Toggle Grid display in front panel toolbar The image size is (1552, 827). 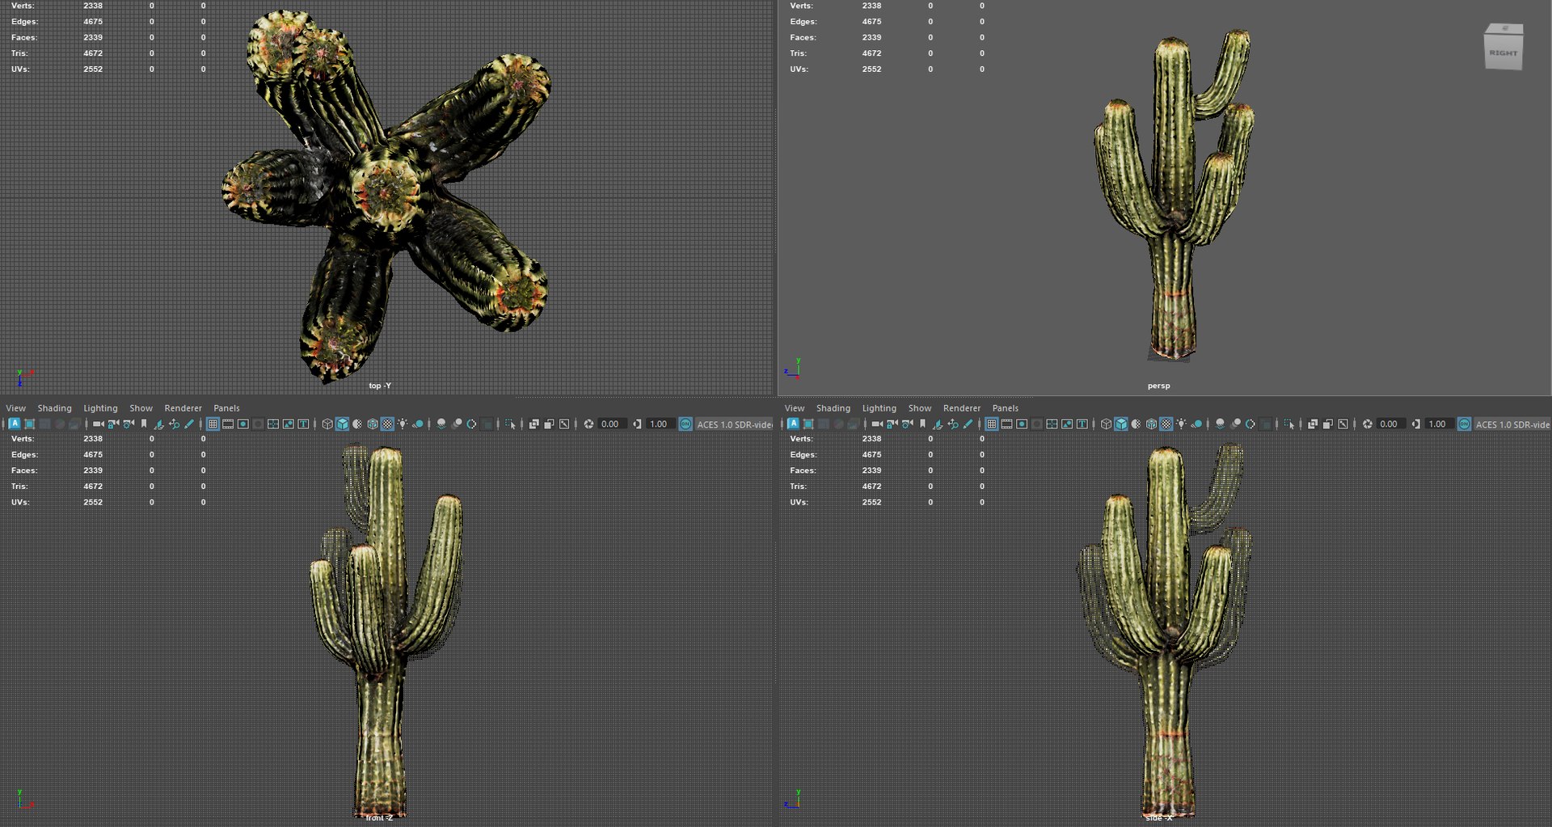coord(213,424)
